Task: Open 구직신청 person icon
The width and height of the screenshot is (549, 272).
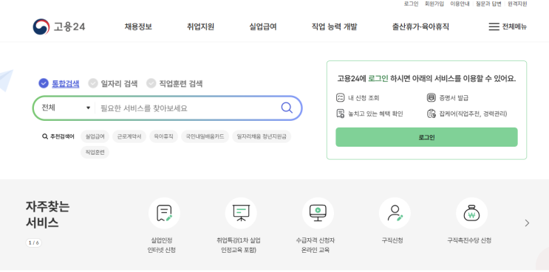Action: 395,213
